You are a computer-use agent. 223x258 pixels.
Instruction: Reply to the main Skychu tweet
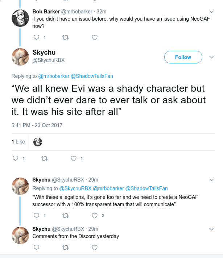15,158
